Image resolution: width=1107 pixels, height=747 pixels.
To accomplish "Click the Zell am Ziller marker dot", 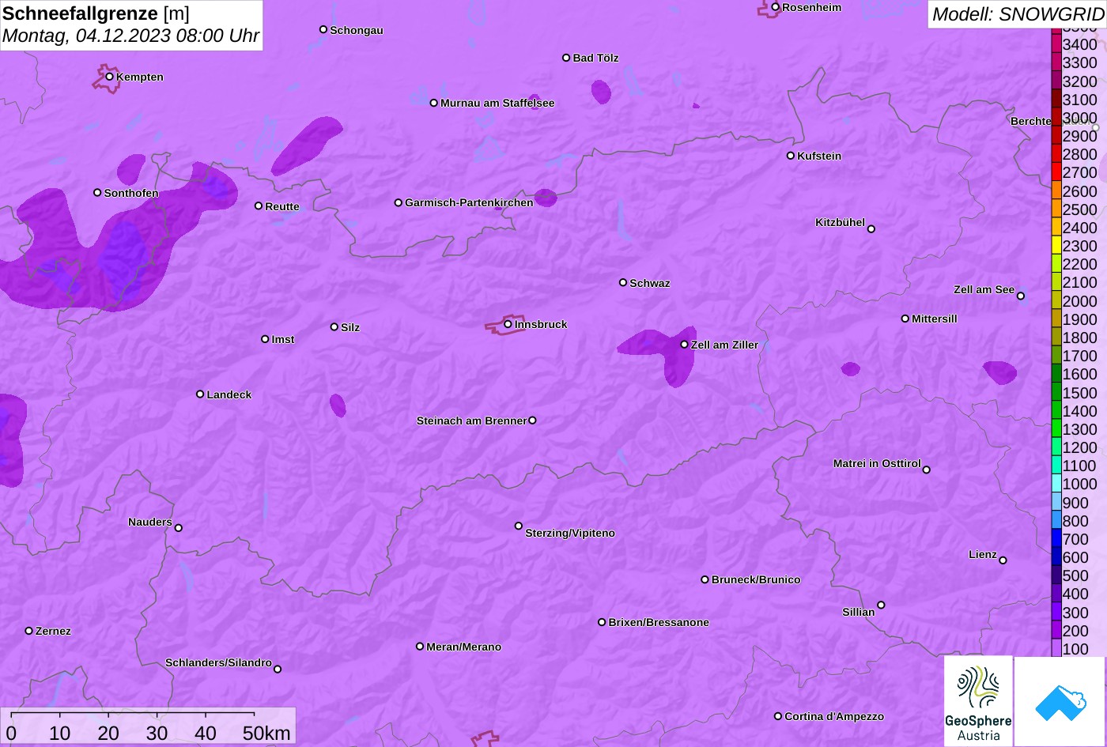I will click(685, 345).
